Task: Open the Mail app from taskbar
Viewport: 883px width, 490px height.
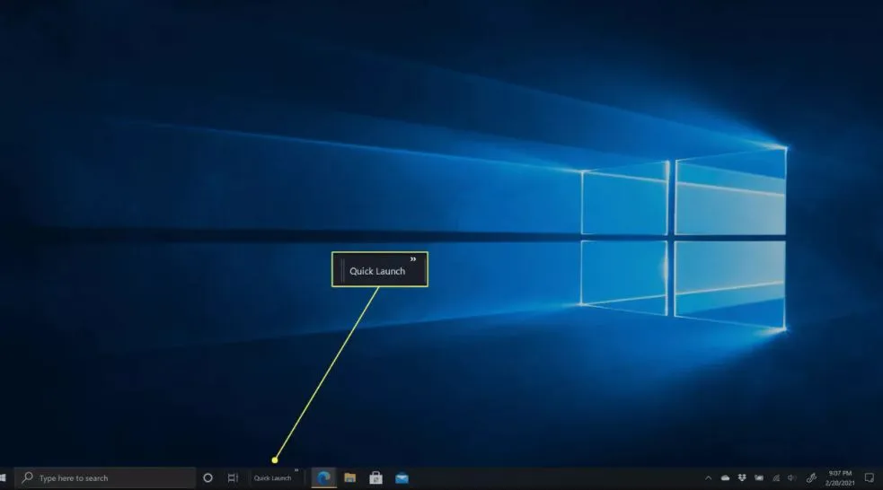Action: pyautogui.click(x=402, y=477)
